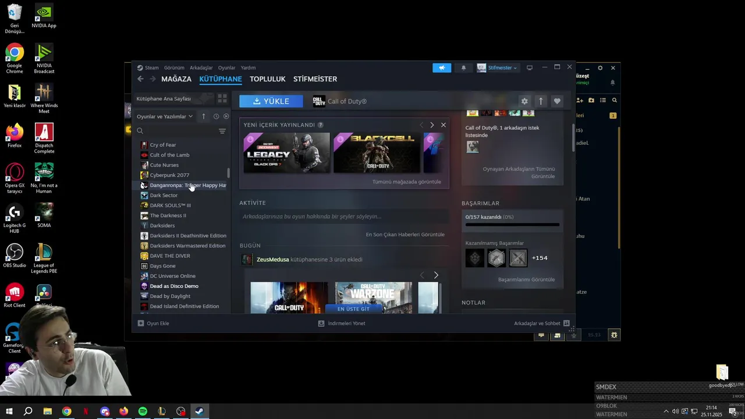
Task: Open the Steam notifications bell
Action: [463, 68]
